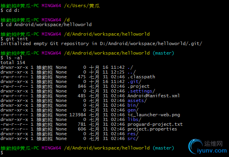
Task: Click the 'cd d:' command text
Action: (13, 10)
